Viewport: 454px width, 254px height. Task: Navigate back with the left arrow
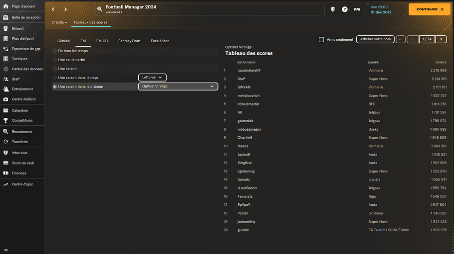(x=53, y=9)
